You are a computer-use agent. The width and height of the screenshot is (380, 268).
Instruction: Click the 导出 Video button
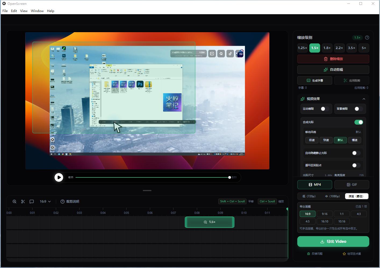pos(333,241)
